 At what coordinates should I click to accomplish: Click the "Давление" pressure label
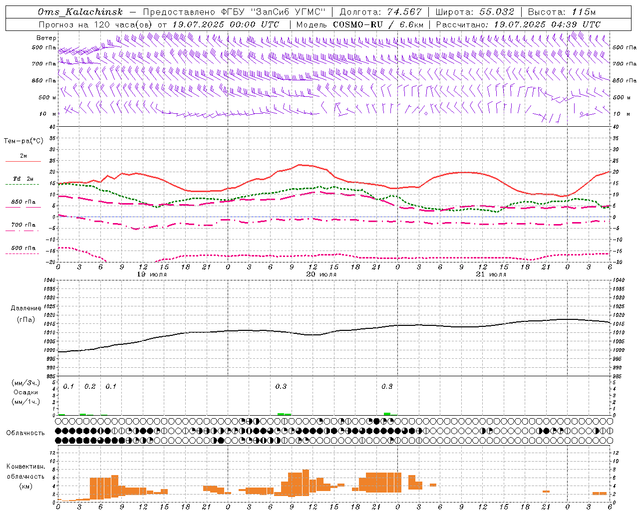26,308
